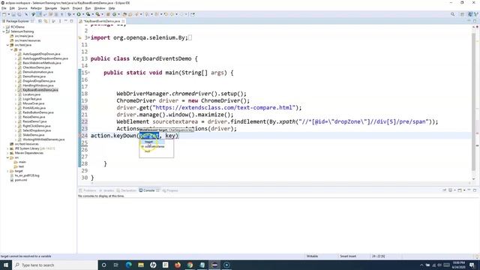Screen dimensions: 480x270
Task: Click the Open Perspective icon
Action: [463, 14]
